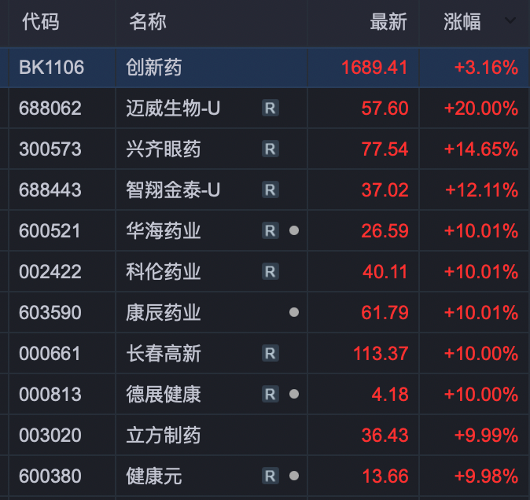This screenshot has height=500, width=530.
Task: Click the R badge for 长春高新
Action: click(x=270, y=354)
